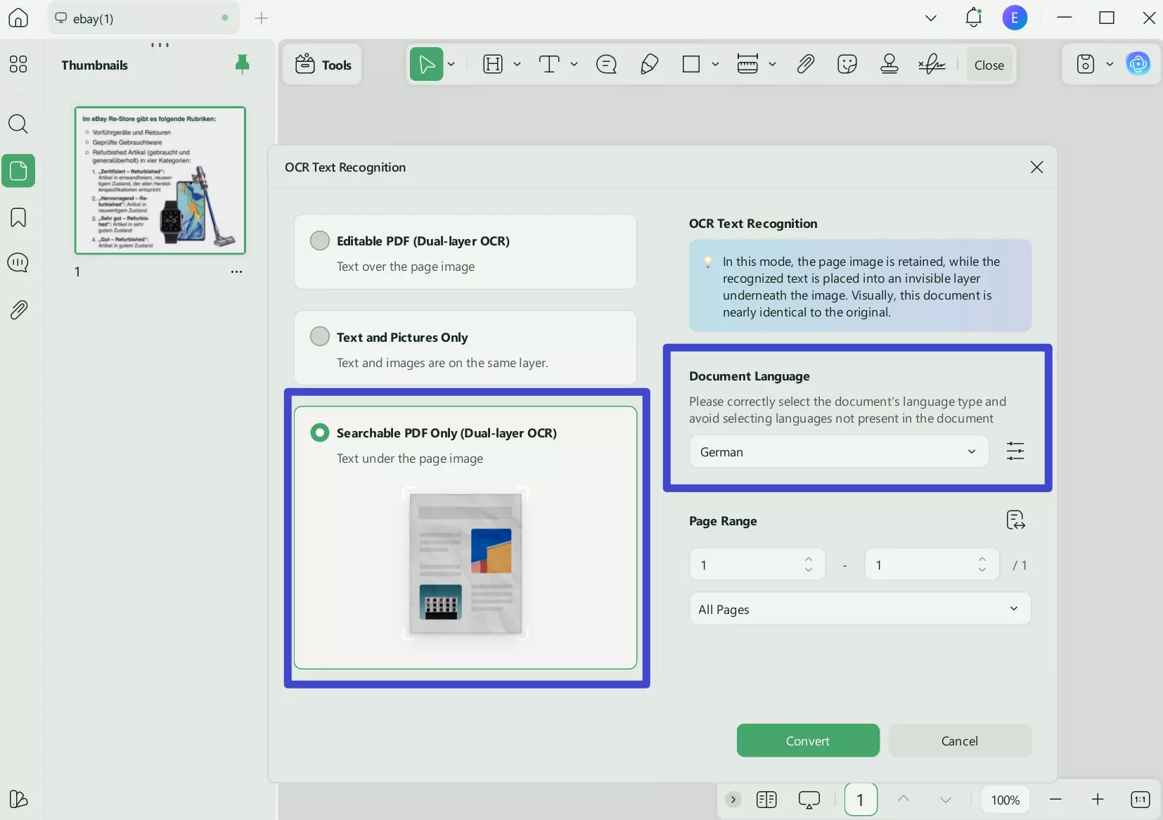Open the bookmarks panel in sidebar
This screenshot has width=1163, height=820.
tap(18, 217)
